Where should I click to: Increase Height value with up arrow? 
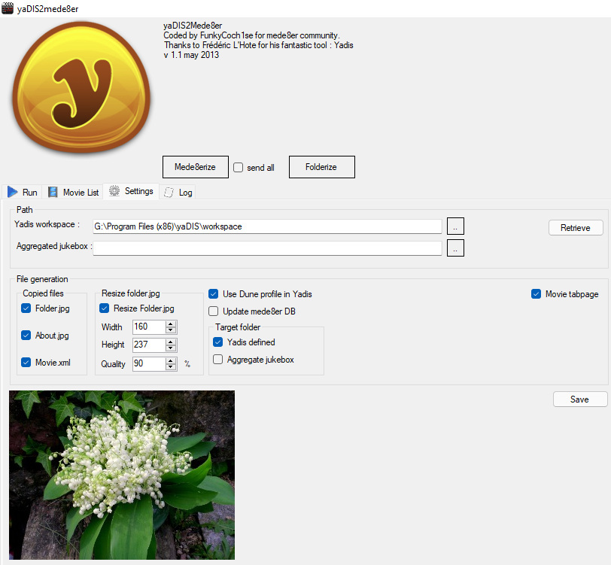(170, 342)
